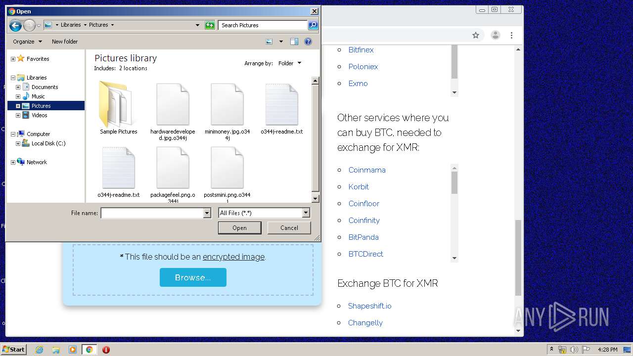
Task: Select Pictures in the navigation tree
Action: pyautogui.click(x=41, y=106)
